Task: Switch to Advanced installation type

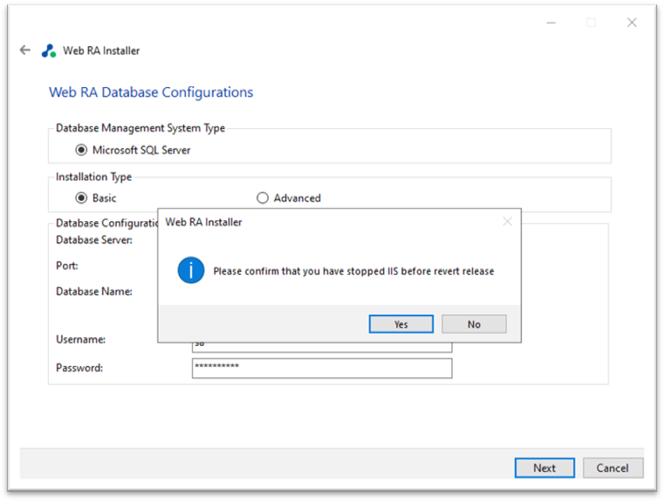Action: pyautogui.click(x=263, y=198)
